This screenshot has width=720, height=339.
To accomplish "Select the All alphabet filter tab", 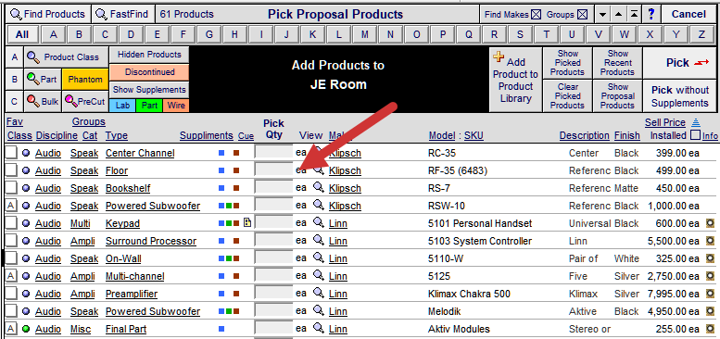I will click(22, 34).
